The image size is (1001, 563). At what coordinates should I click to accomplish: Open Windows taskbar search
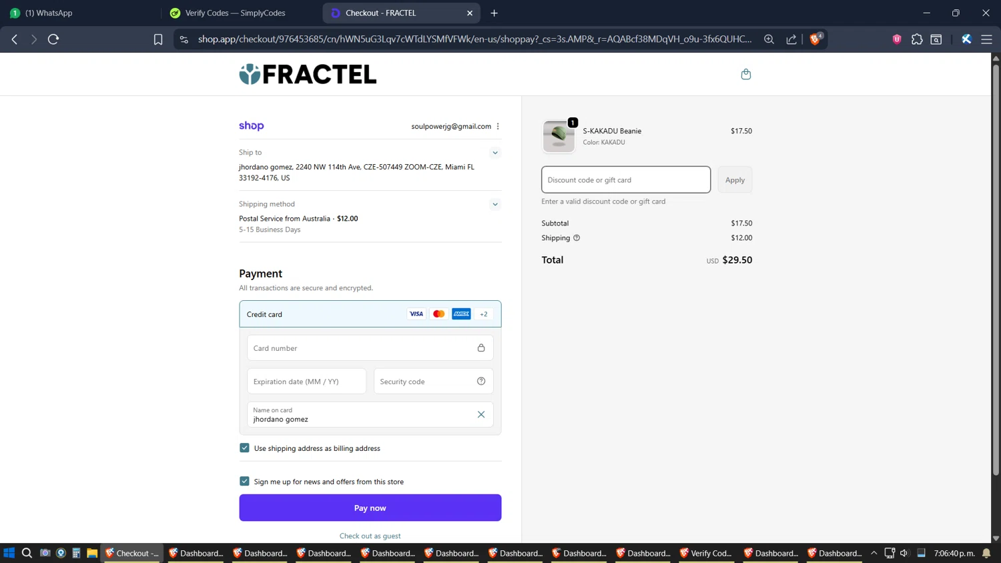[x=27, y=553]
